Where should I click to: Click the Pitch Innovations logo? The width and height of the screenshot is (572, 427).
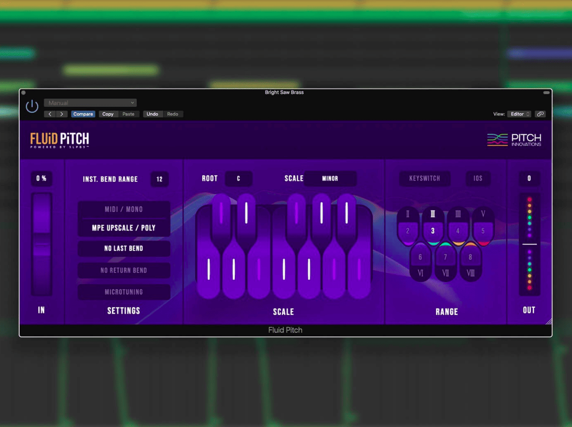(514, 140)
